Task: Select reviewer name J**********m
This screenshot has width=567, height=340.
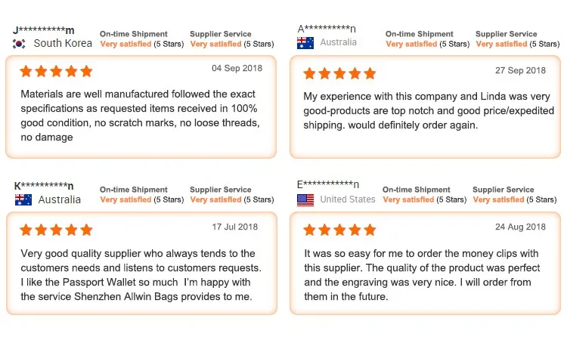Action: (43, 30)
